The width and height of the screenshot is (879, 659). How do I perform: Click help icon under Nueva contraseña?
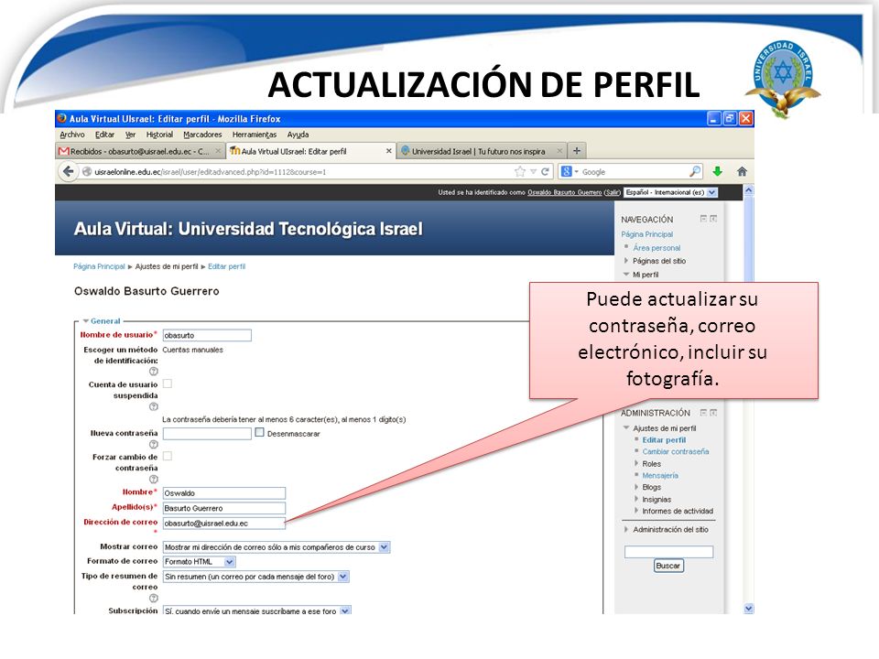click(x=153, y=445)
